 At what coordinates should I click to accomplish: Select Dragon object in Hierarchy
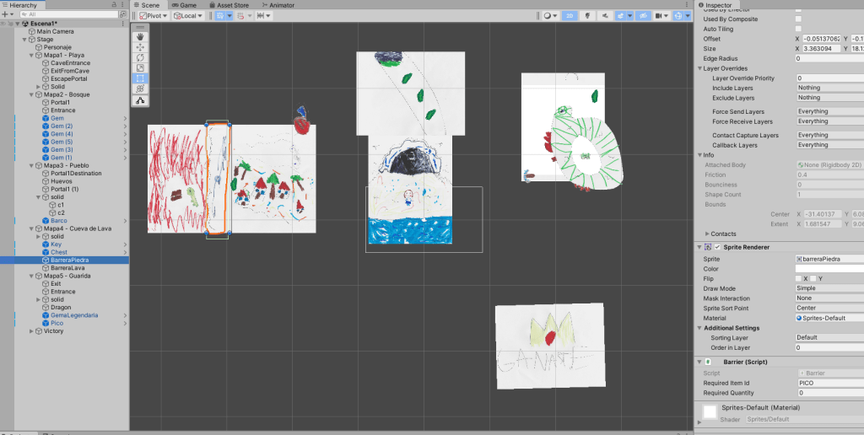tap(61, 307)
